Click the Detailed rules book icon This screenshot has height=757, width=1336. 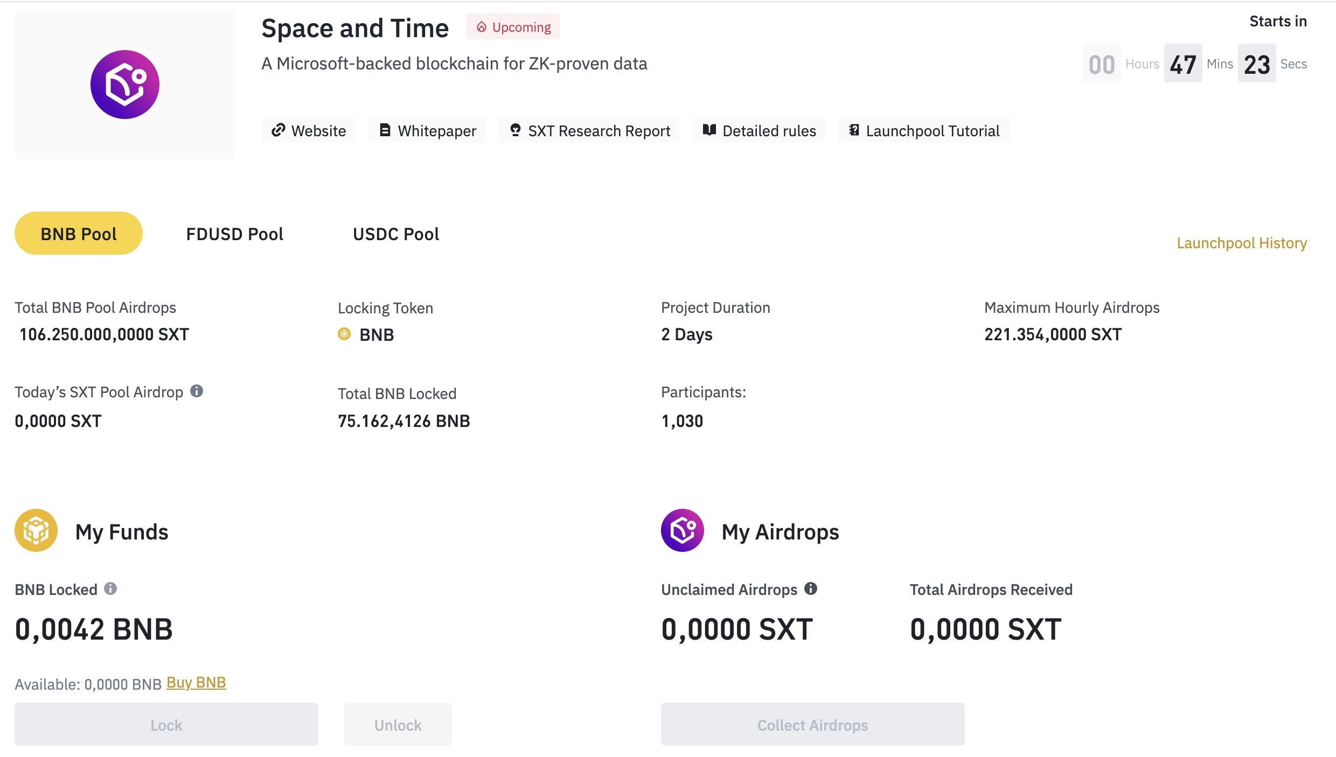pos(709,130)
